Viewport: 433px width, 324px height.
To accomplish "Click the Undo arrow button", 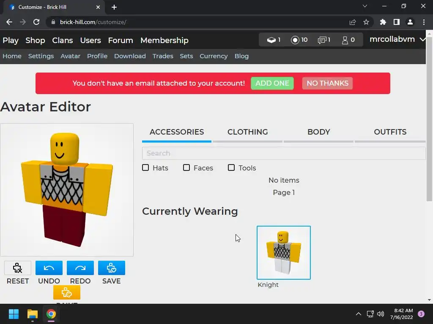I will (x=49, y=268).
